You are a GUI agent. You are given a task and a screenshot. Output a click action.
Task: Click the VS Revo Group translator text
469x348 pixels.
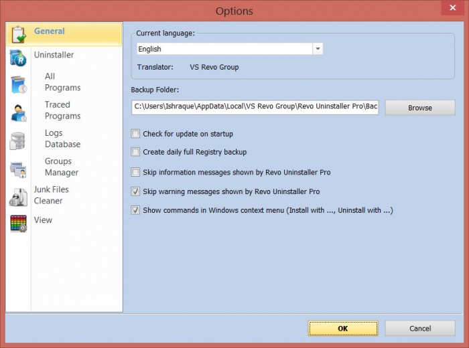pos(214,67)
